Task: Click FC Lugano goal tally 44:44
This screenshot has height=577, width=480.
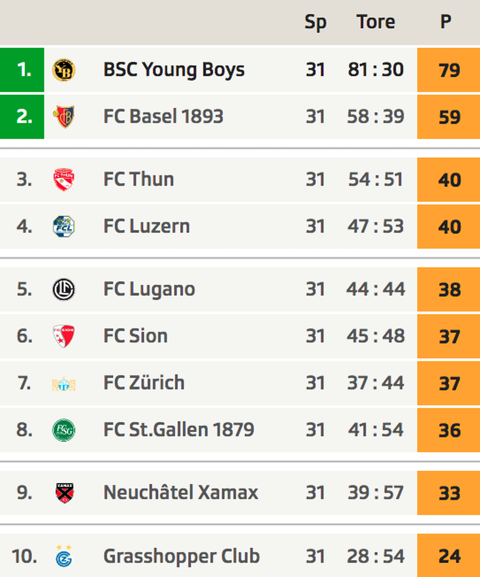Action: pos(376,289)
